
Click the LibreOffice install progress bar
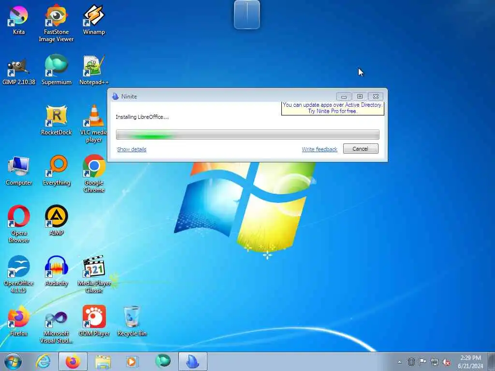point(247,134)
